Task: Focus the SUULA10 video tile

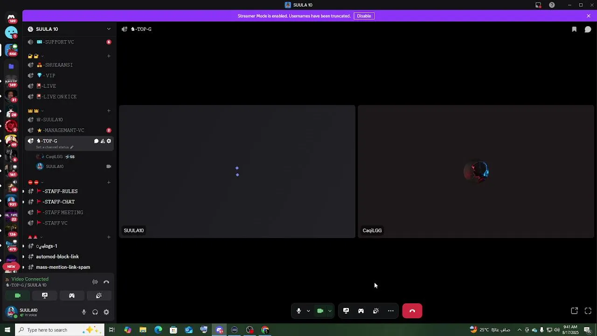Action: (237, 171)
